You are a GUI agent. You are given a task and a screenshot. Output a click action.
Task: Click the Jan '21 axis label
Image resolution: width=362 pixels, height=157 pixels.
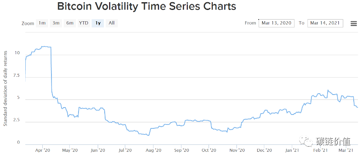click(292, 150)
